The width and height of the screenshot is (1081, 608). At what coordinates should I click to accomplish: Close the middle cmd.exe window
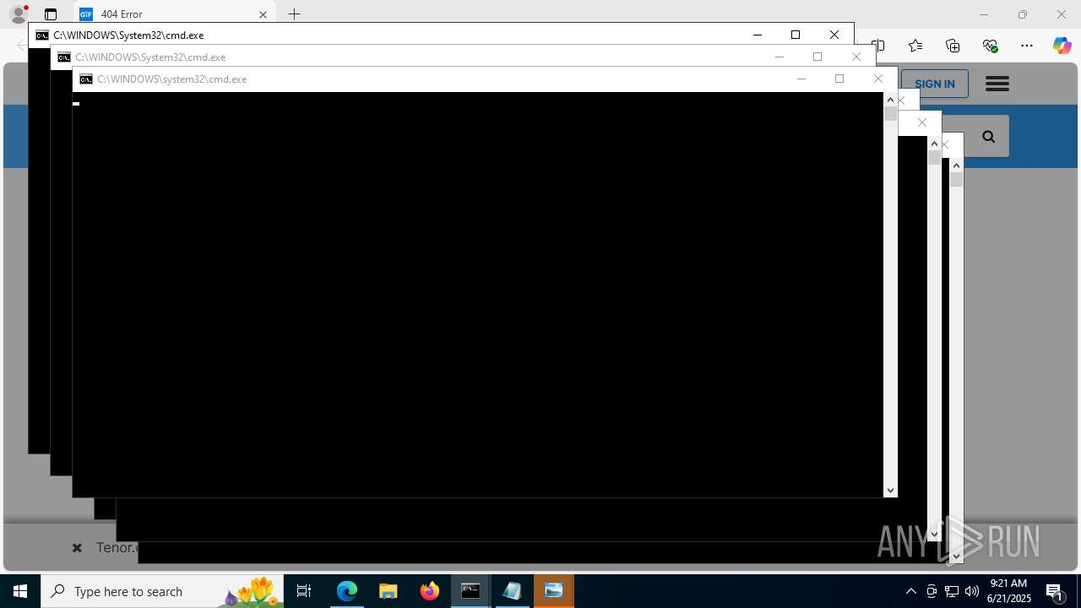[856, 57]
